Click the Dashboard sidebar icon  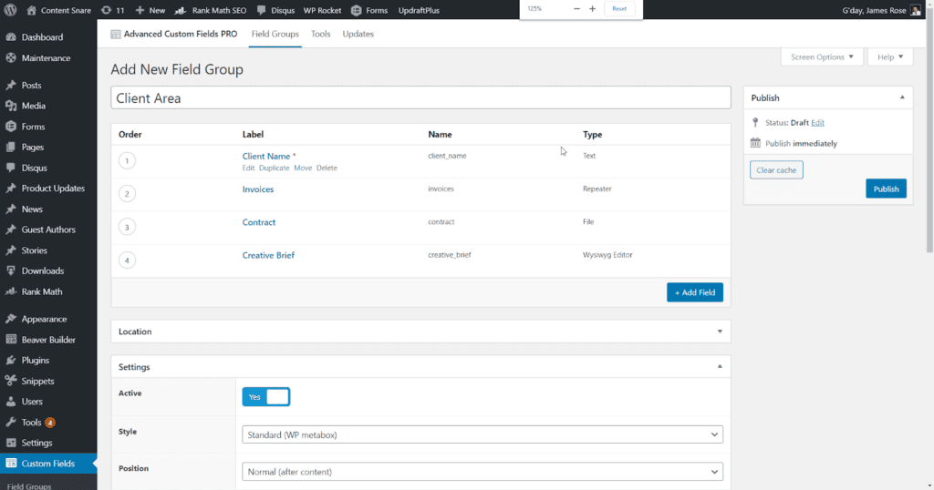pos(11,36)
